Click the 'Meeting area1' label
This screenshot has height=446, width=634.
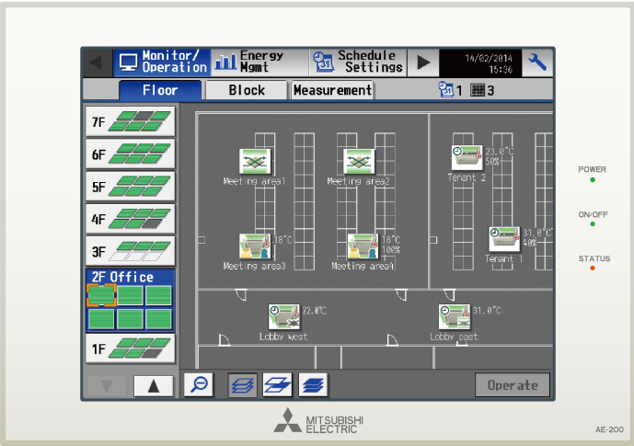tap(254, 181)
